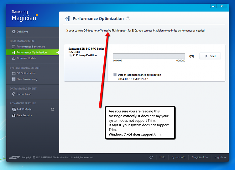Click the OS Optimization window icon

(x=14, y=73)
